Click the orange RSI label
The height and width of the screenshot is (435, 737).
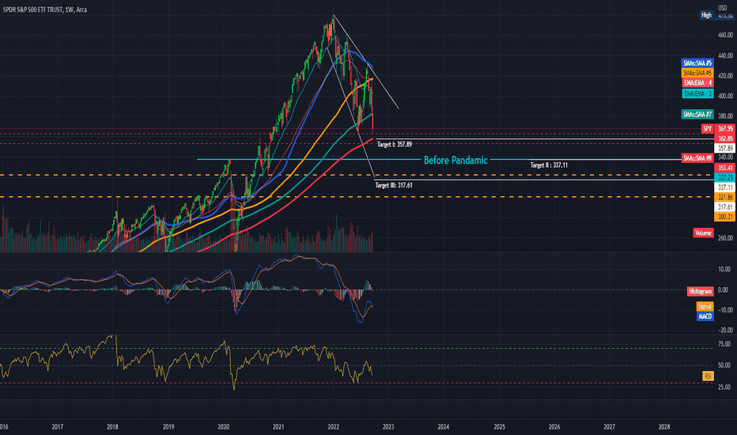[708, 376]
